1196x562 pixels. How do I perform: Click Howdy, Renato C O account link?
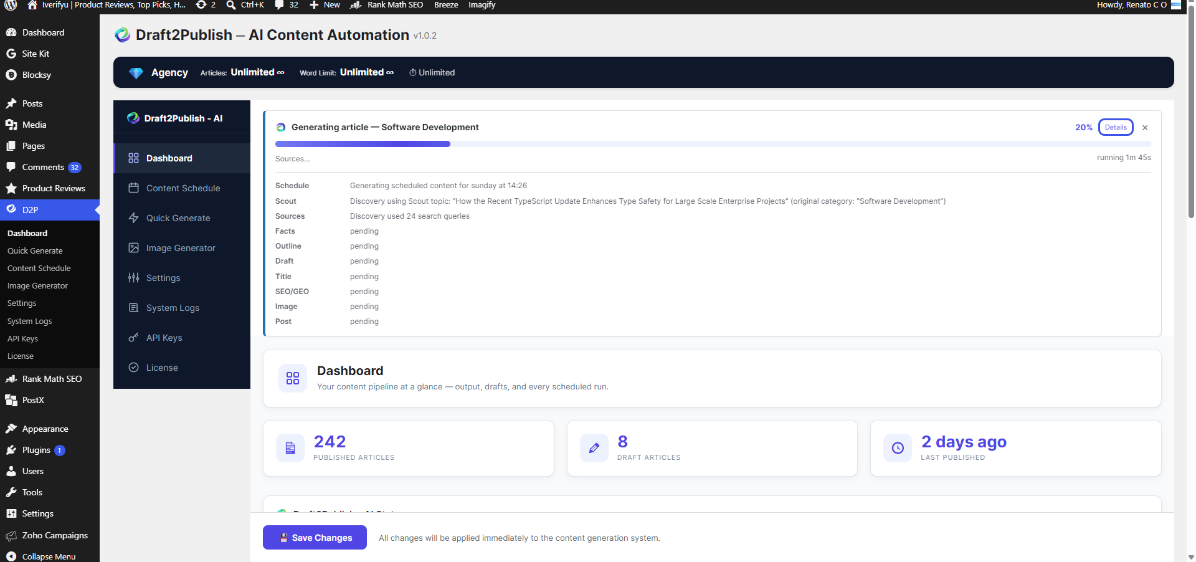coord(1138,5)
